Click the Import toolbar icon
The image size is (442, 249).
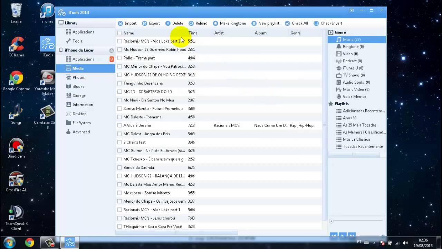[x=120, y=23]
